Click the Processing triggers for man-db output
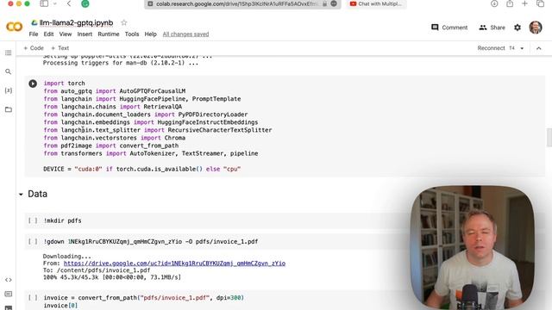This screenshot has width=552, height=310. point(121,63)
